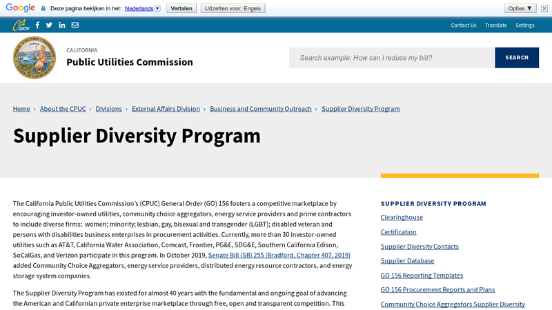552x310 pixels.
Task: Click Supplier Diversity Program breadcrumb link
Action: click(x=360, y=109)
